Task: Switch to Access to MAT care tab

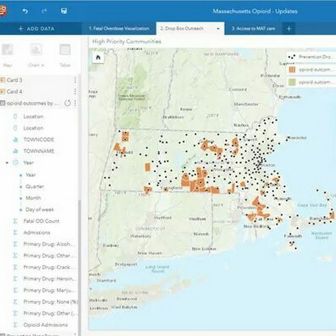Action: pyautogui.click(x=253, y=29)
